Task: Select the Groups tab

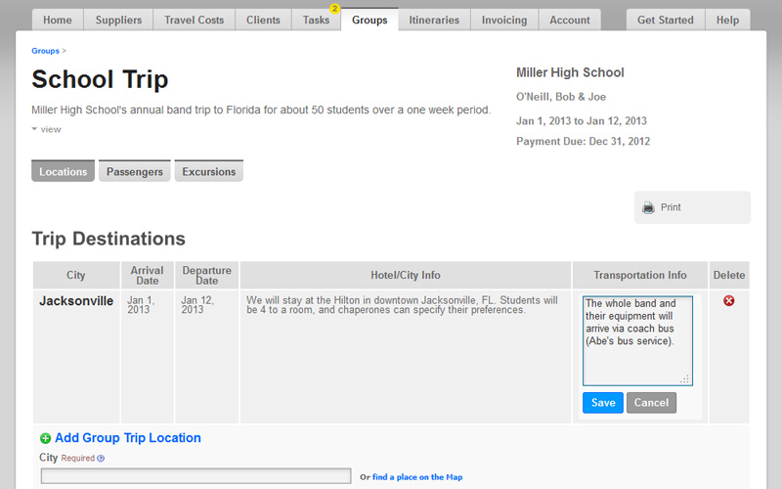Action: point(369,20)
